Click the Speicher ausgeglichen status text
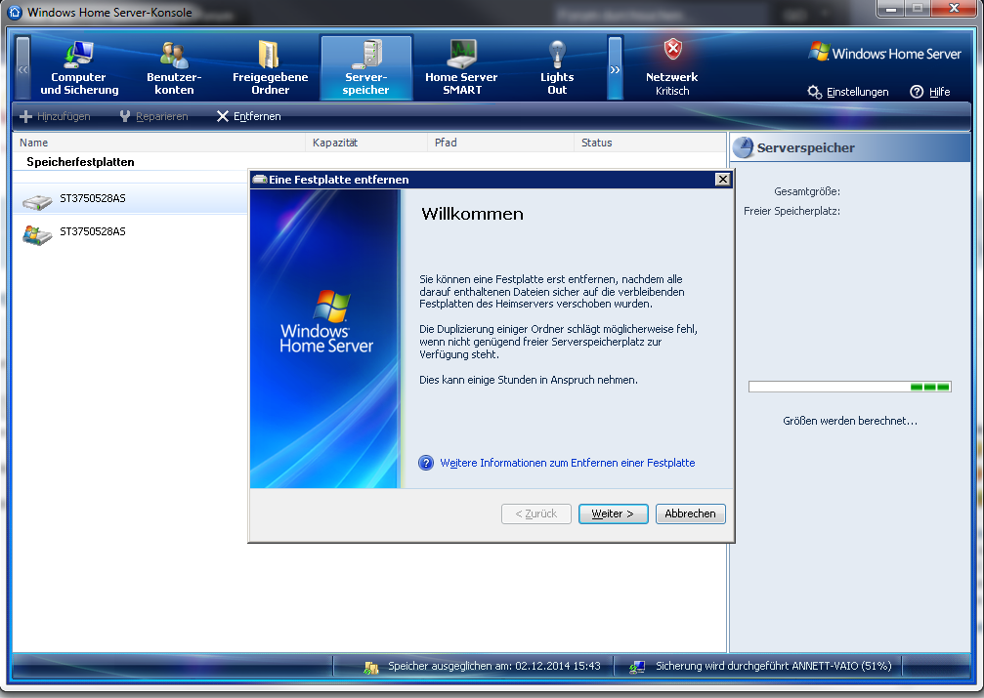 [493, 666]
